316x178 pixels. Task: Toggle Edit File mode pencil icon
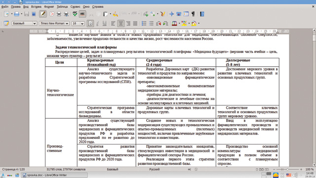43,14
